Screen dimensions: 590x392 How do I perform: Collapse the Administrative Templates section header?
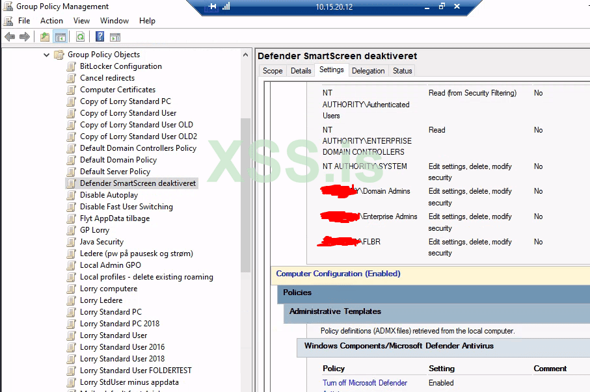(335, 311)
